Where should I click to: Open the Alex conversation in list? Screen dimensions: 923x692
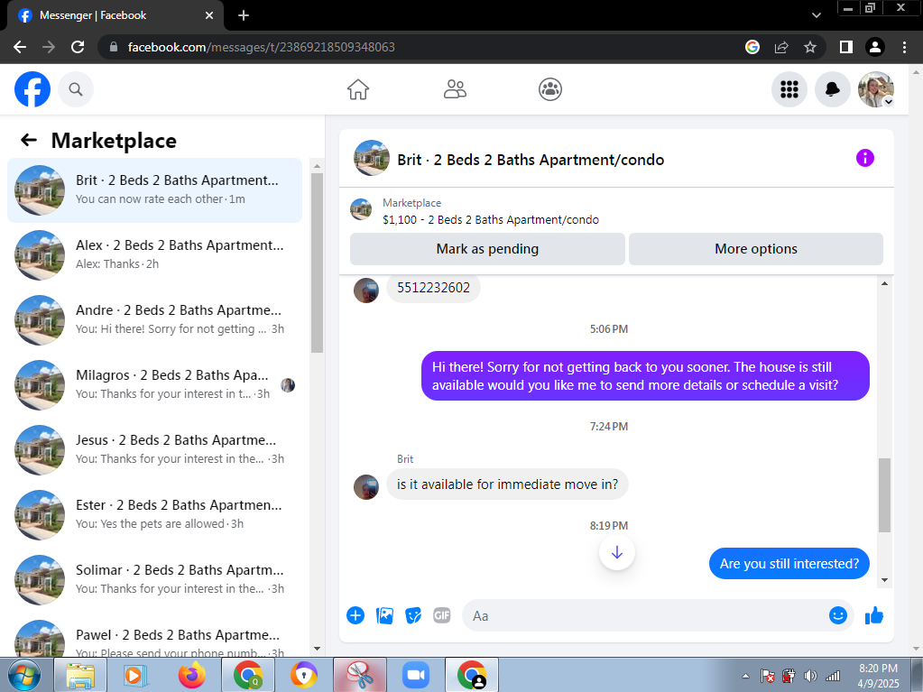coord(155,254)
